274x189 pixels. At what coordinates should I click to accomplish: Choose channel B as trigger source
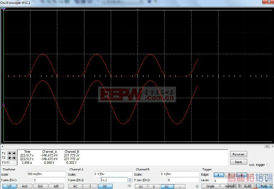pyautogui.click(x=253, y=175)
